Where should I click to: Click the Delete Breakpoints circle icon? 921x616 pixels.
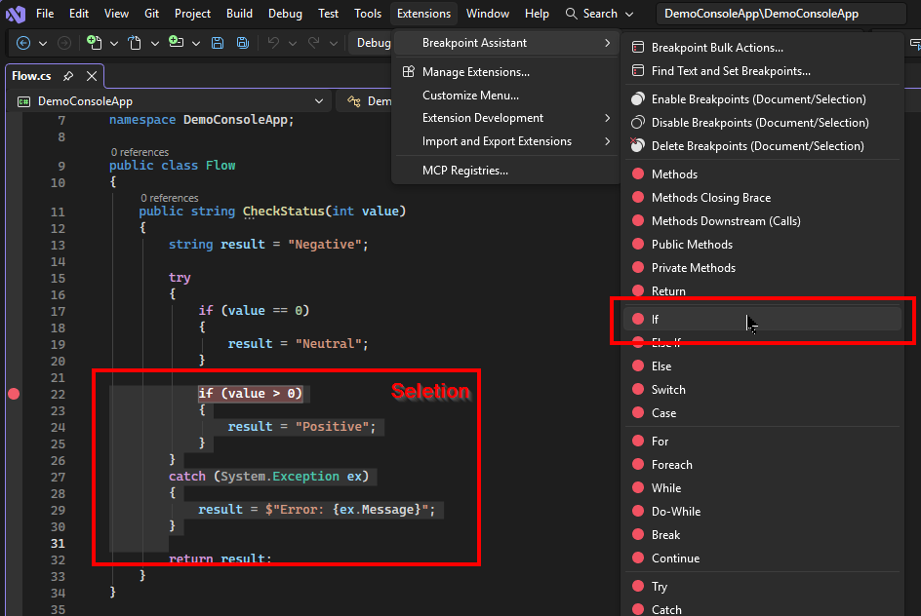pos(637,145)
